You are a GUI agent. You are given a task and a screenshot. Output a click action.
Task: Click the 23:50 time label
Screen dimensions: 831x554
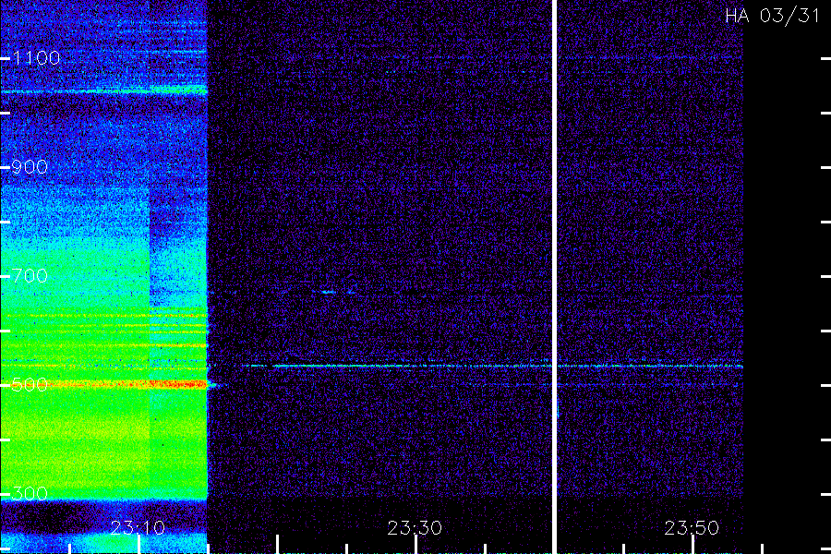(x=692, y=528)
